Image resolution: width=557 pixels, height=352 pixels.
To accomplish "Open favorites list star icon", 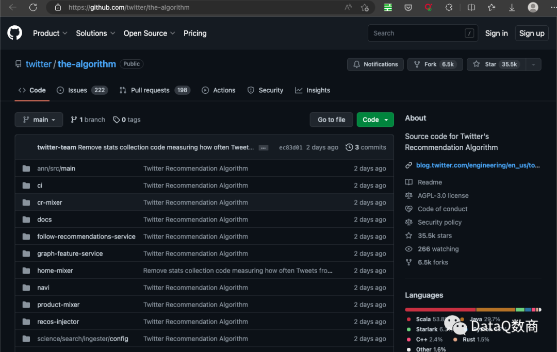I will click(x=492, y=7).
